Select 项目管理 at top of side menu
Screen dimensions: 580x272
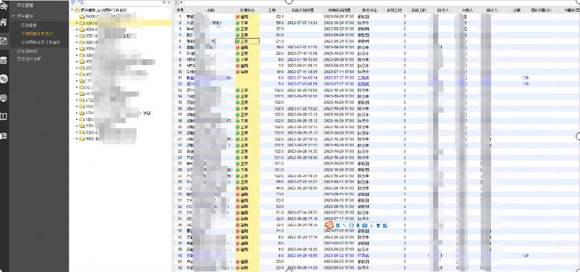click(x=26, y=5)
